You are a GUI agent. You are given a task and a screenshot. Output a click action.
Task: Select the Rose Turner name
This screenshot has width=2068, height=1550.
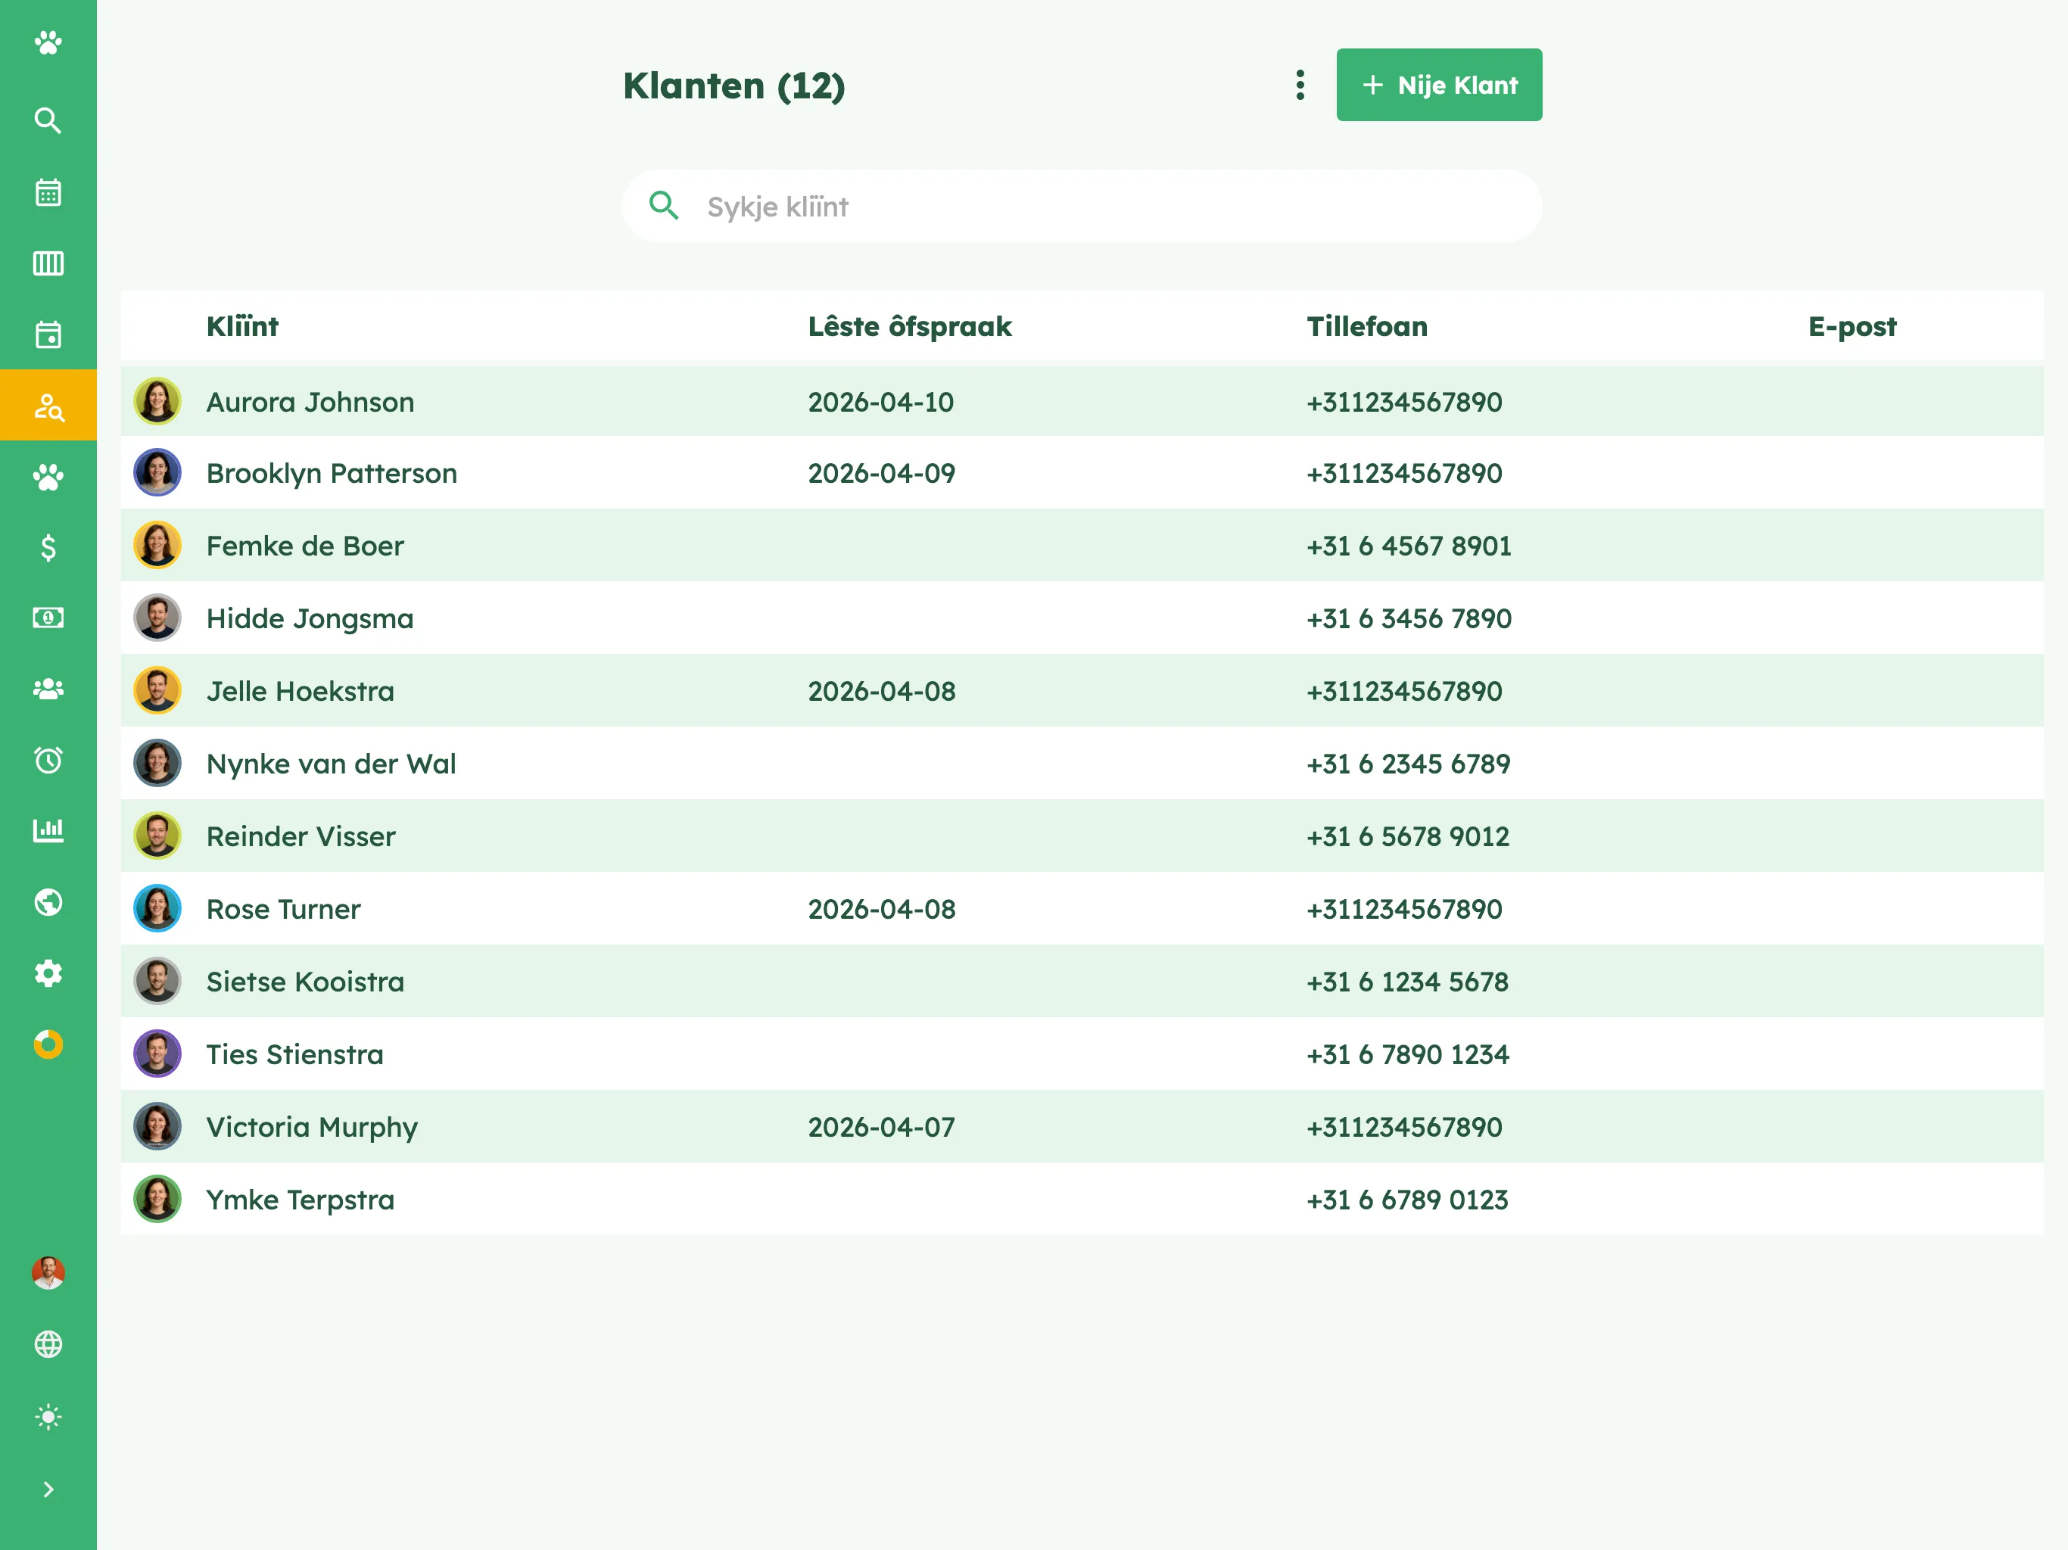click(x=283, y=910)
